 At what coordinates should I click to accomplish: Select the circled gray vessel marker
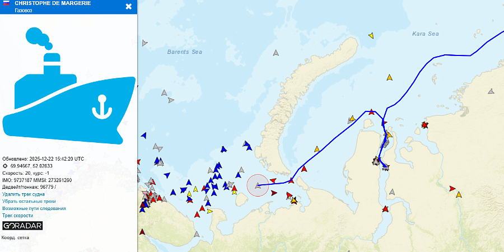(258, 185)
